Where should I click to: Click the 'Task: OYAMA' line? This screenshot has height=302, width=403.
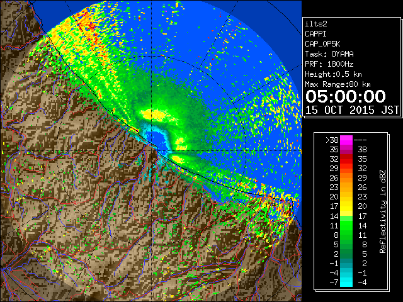click(x=329, y=54)
